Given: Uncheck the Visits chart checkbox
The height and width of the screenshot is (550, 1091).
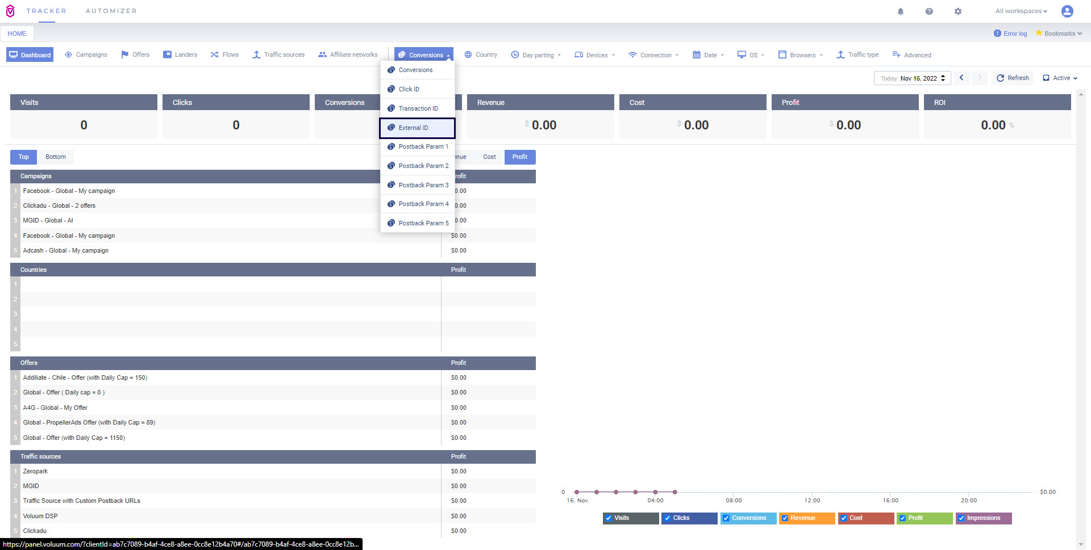Looking at the screenshot, I should tap(609, 518).
